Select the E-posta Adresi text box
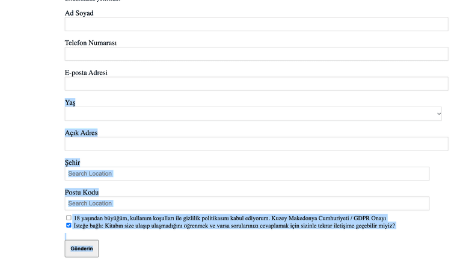Screen dimensions: 457x260 [x=256, y=84]
